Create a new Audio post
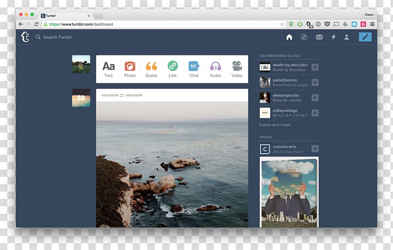393x250 pixels. (215, 69)
